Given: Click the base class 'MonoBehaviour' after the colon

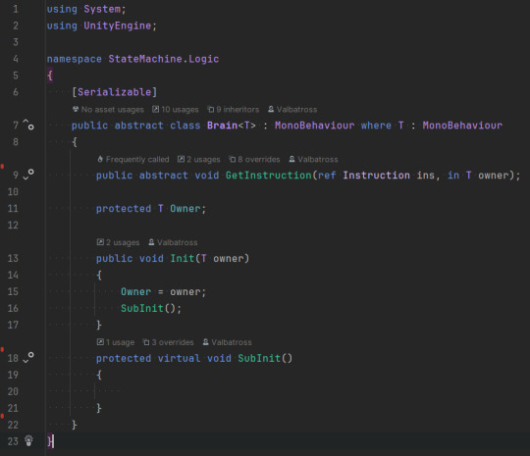Looking at the screenshot, I should pos(315,126).
